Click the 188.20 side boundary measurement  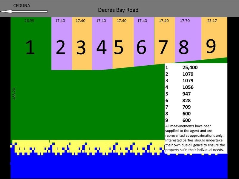pos(14,94)
